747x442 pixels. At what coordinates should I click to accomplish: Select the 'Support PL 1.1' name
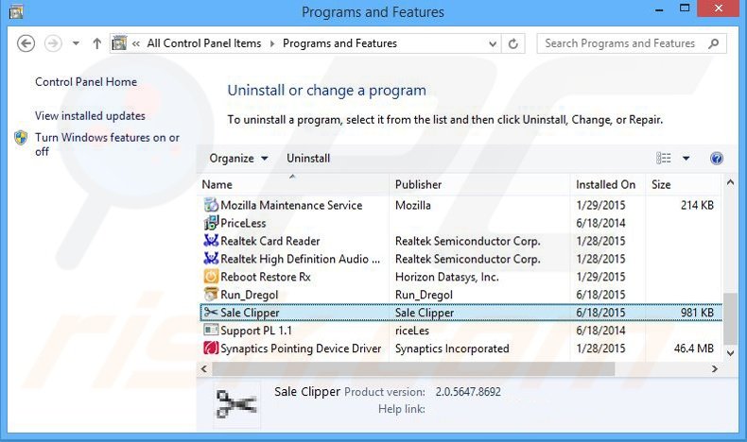[256, 331]
